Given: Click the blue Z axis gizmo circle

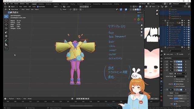Looking at the screenshot, I should (x=139, y=16).
